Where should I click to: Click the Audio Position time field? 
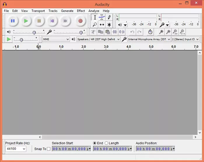tap(155, 149)
